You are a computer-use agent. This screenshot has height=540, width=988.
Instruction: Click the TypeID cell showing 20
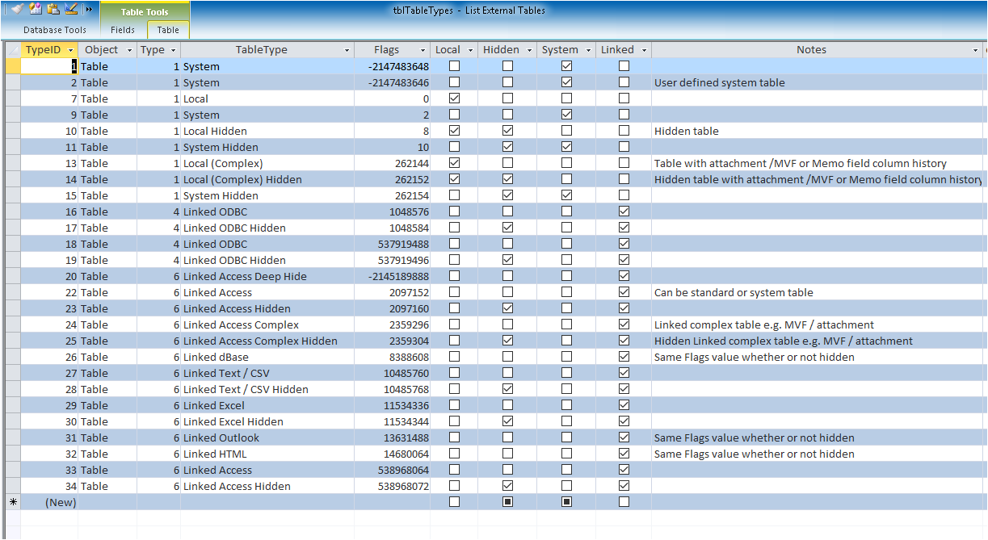pyautogui.click(x=49, y=276)
